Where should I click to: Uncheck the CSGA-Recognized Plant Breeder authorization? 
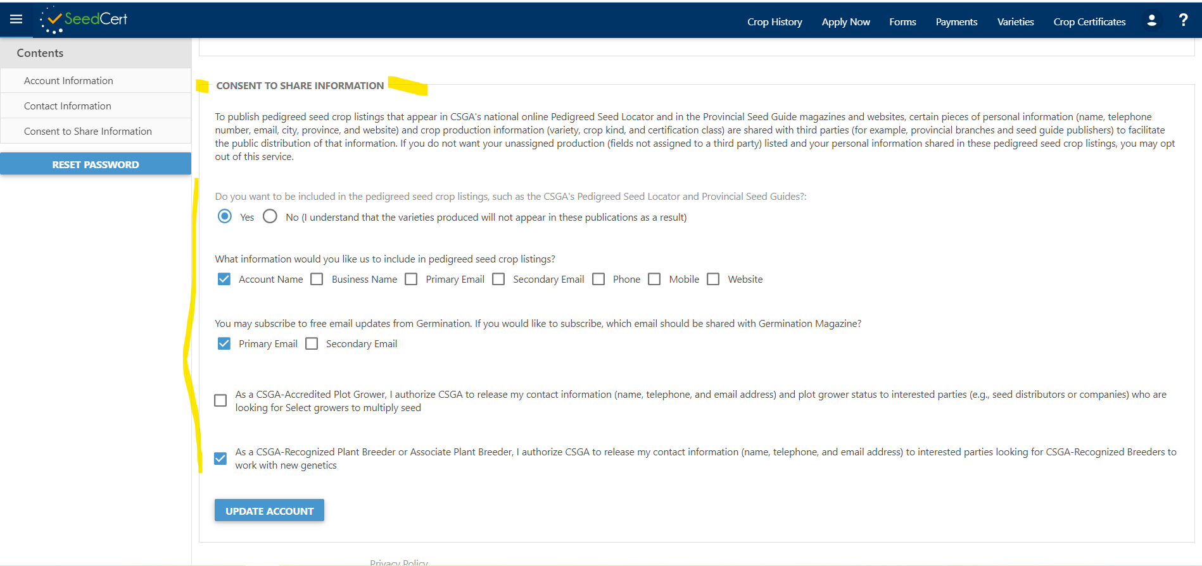220,458
